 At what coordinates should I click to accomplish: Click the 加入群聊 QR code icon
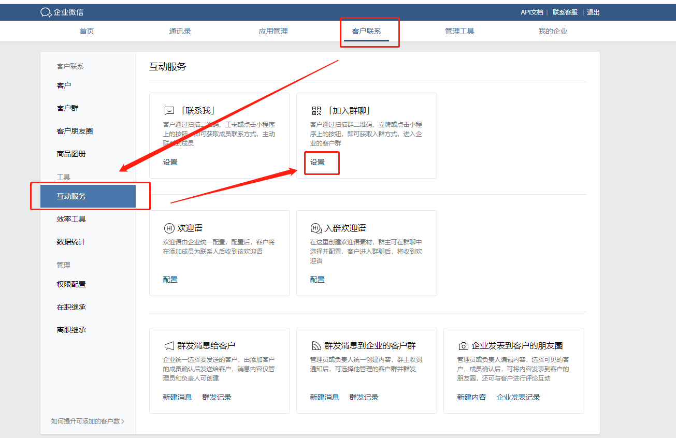click(316, 111)
